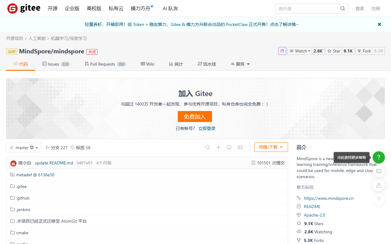Go to 开源项目 breadcrumb
Viewport: 391px width, 244px height.
[15, 38]
